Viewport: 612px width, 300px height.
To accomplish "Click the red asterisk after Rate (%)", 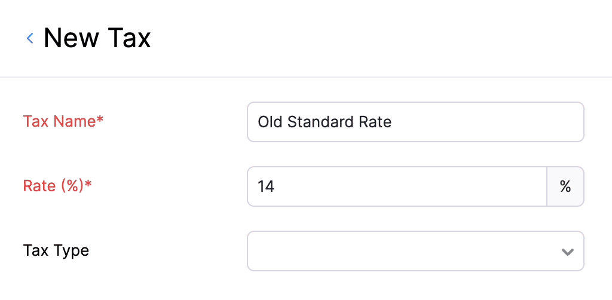I will [88, 186].
